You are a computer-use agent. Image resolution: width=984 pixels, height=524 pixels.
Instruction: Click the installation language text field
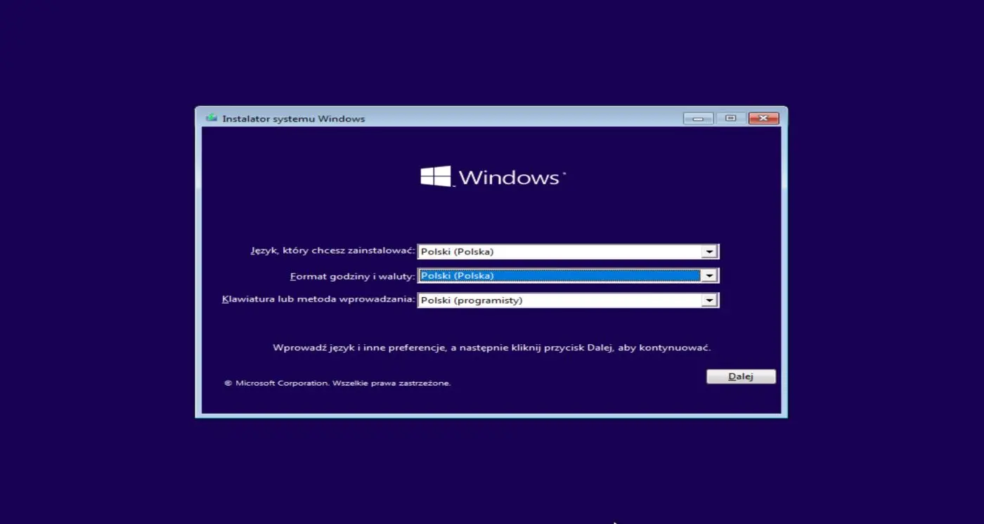(555, 251)
